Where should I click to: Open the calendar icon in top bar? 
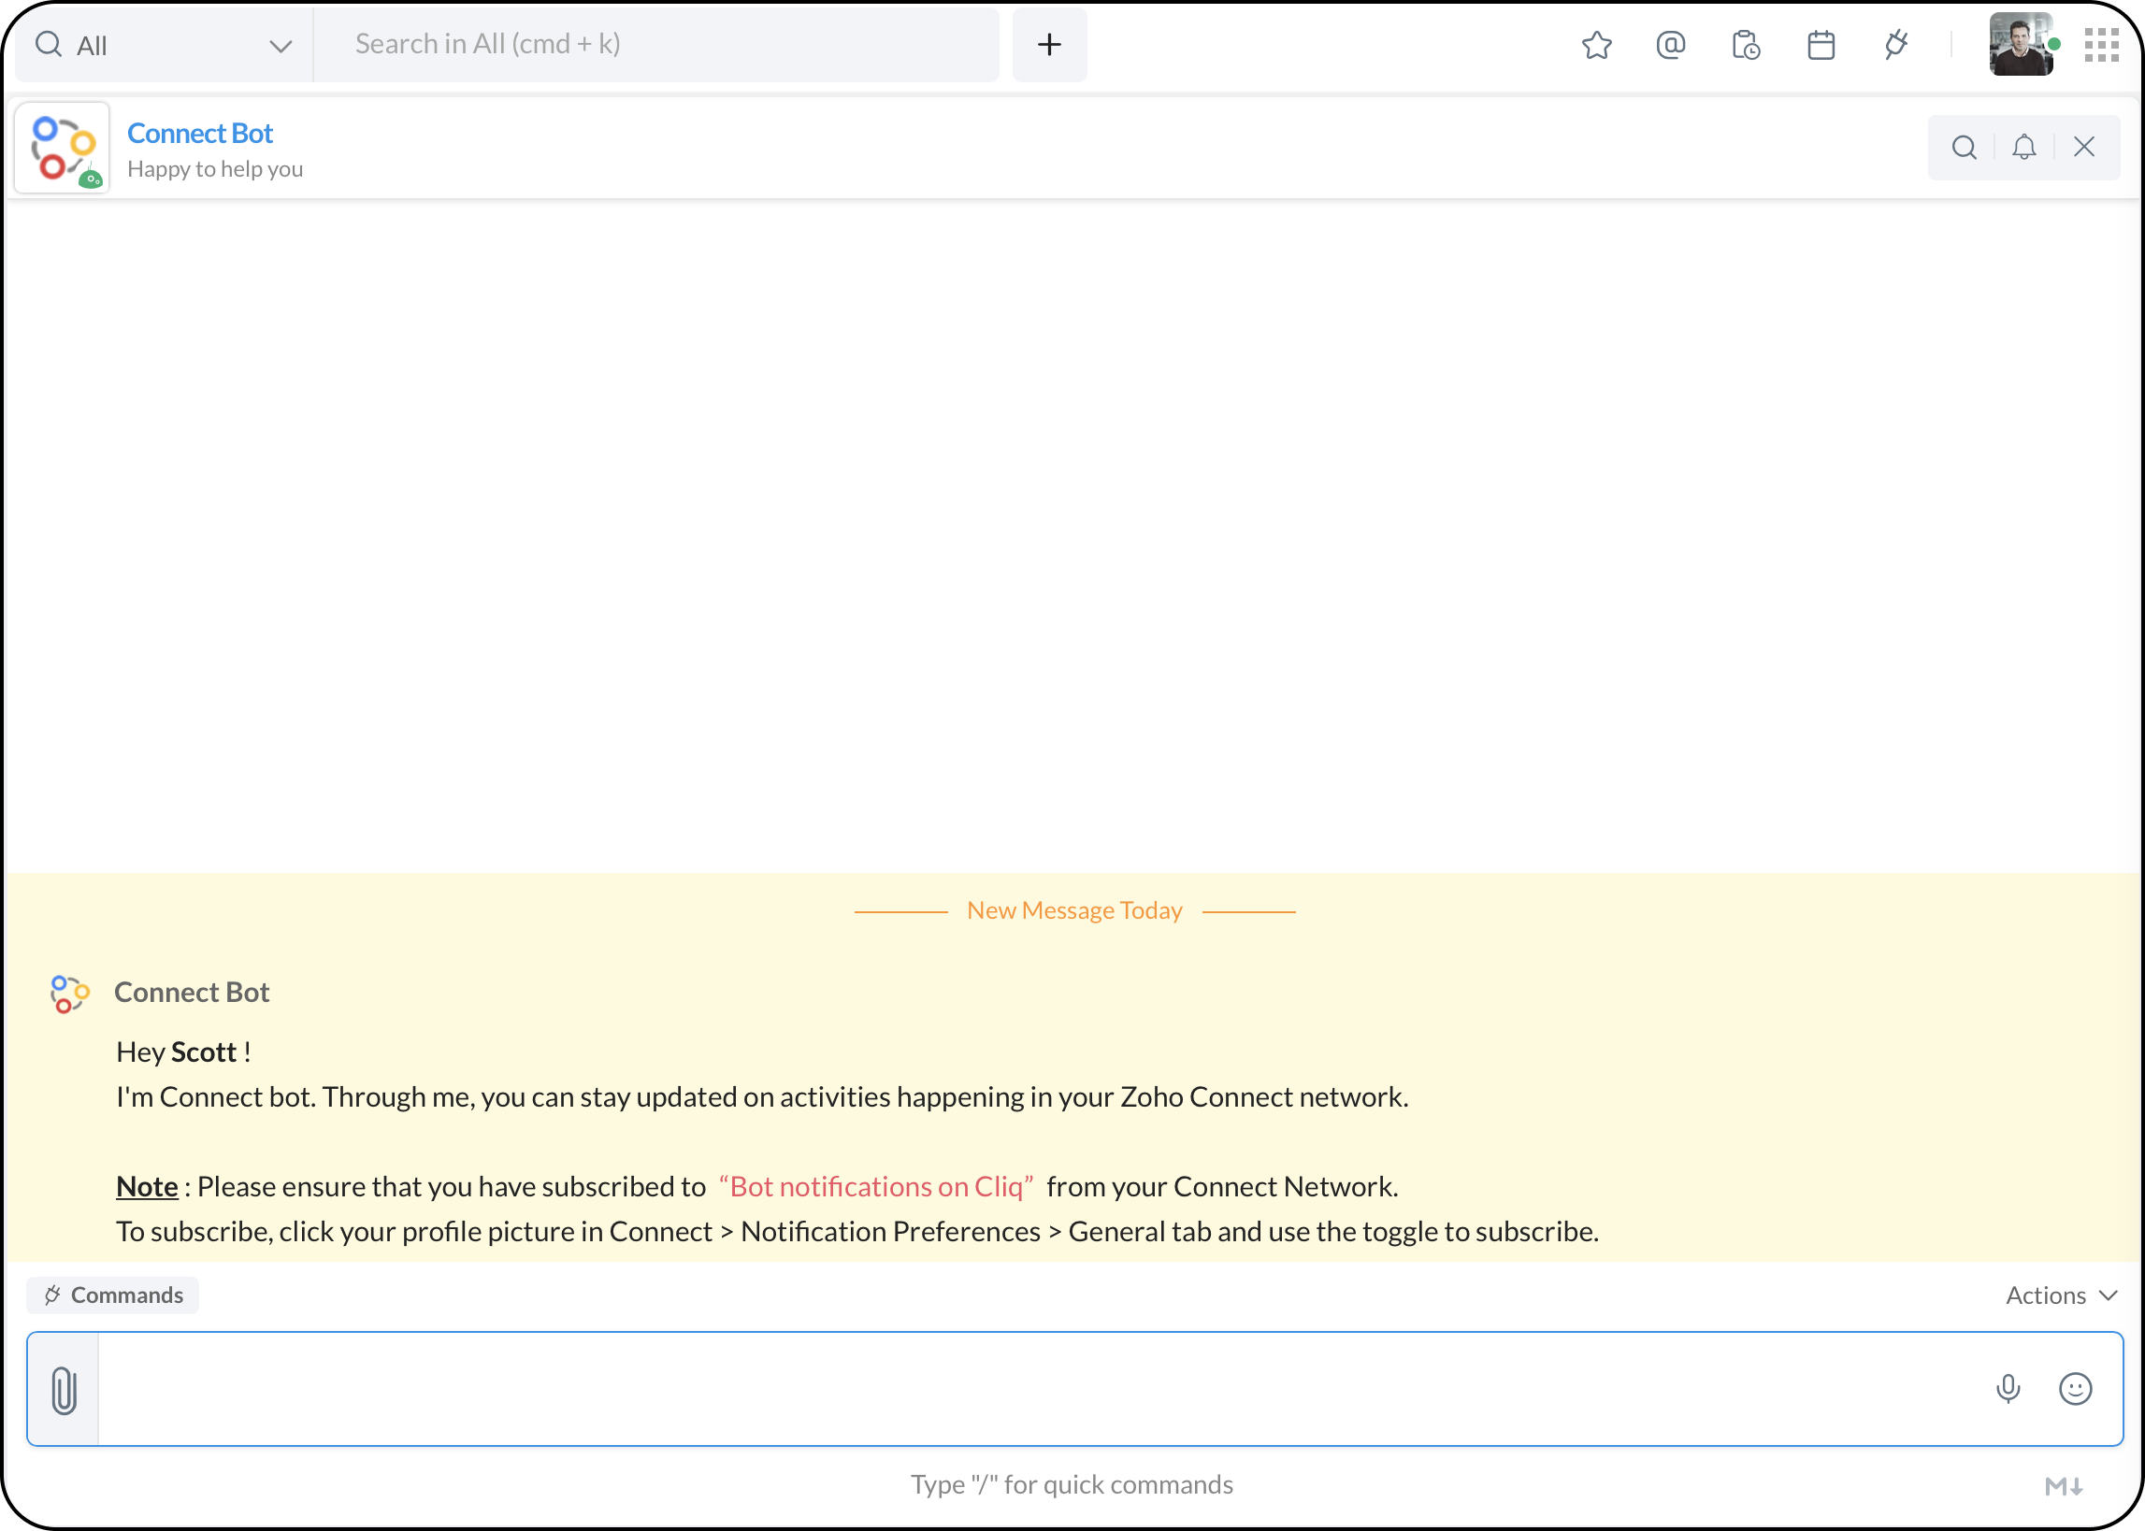(x=1821, y=45)
